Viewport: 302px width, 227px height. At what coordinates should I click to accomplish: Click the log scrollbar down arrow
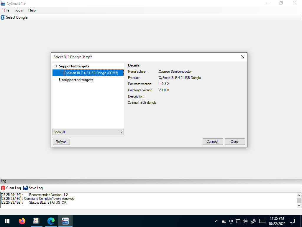click(x=299, y=206)
